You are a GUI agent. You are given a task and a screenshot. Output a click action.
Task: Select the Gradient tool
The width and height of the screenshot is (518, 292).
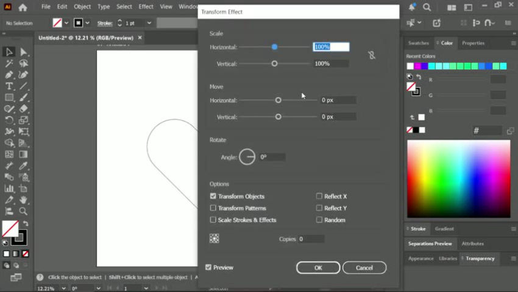(23, 154)
